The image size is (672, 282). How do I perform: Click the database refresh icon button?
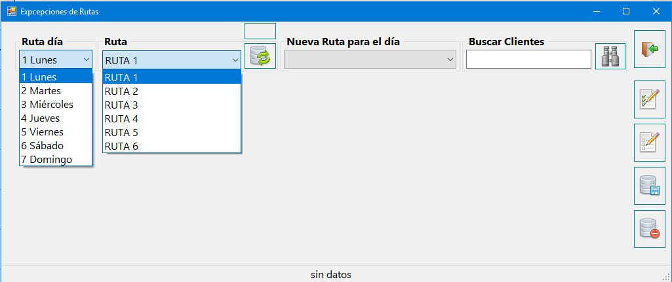pos(260,56)
